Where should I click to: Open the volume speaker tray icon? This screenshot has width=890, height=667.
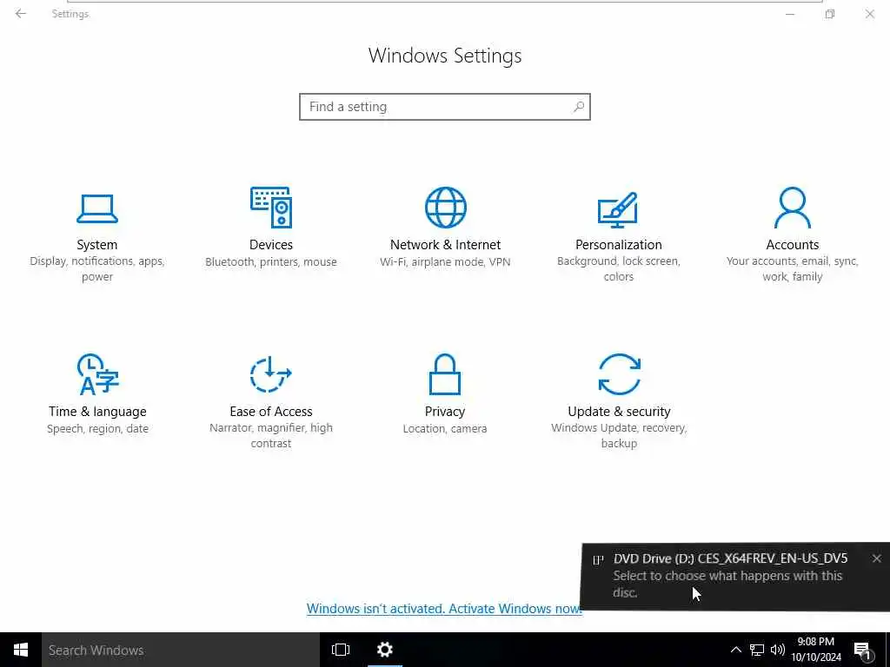[778, 650]
